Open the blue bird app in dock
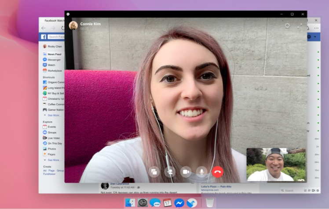This screenshot has width=329, height=209. 192,203
